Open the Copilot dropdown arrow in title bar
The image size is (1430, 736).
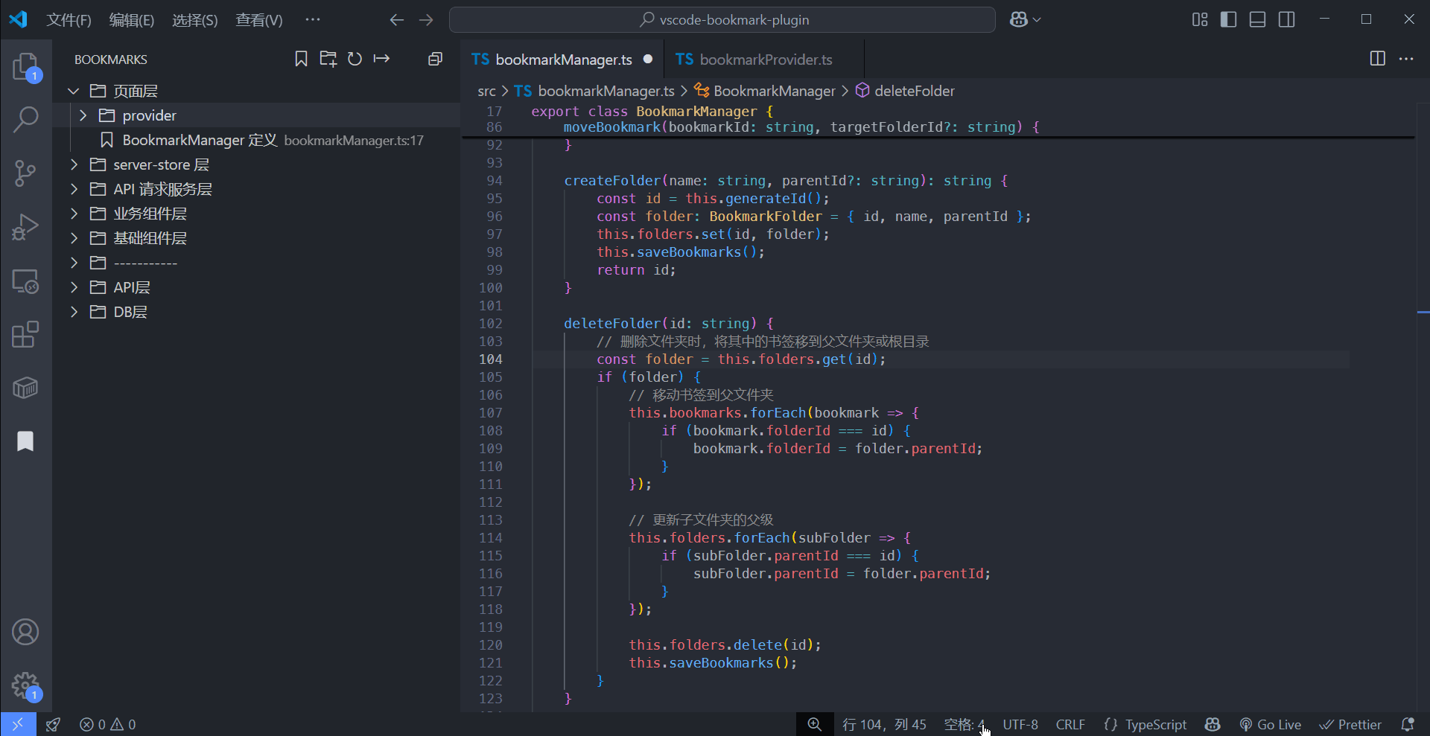click(1037, 20)
